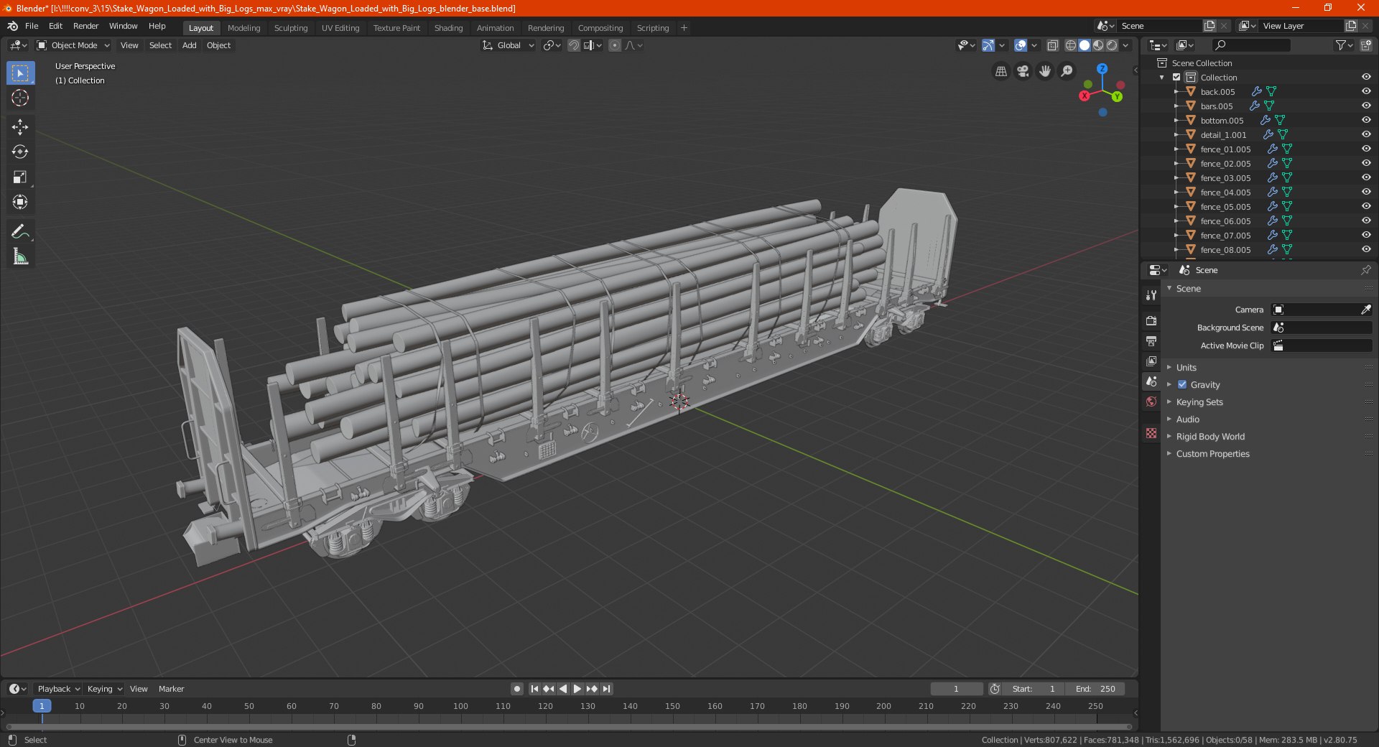Uncheck the Collection checkbox in outliner

point(1176,77)
